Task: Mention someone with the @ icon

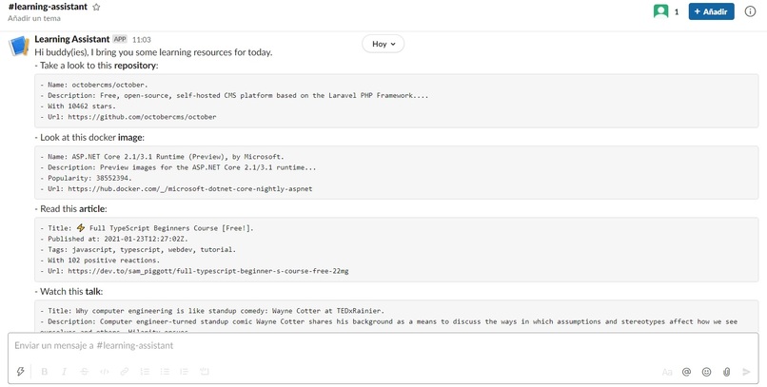Action: click(686, 372)
